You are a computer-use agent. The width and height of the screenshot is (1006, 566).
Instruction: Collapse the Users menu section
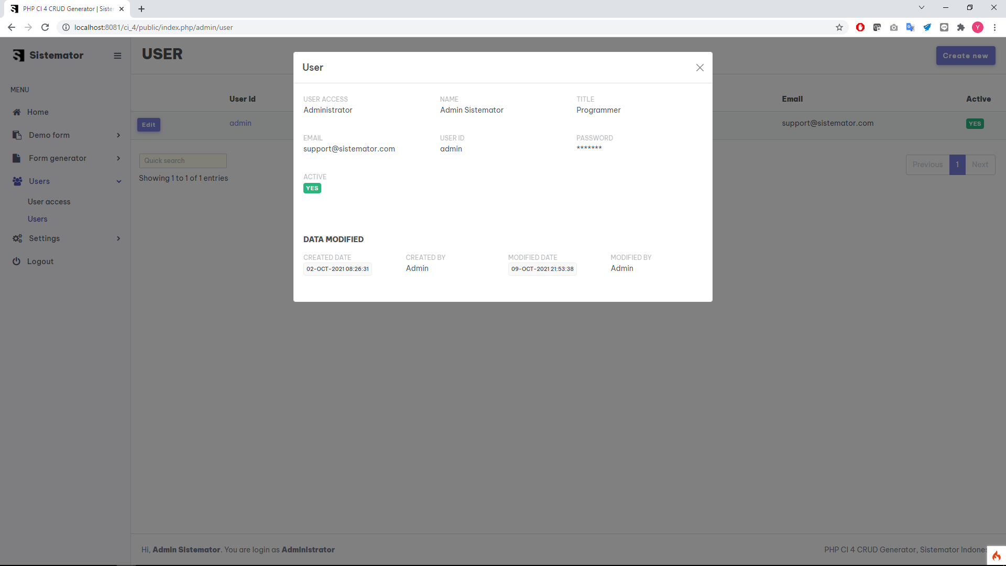point(119,181)
